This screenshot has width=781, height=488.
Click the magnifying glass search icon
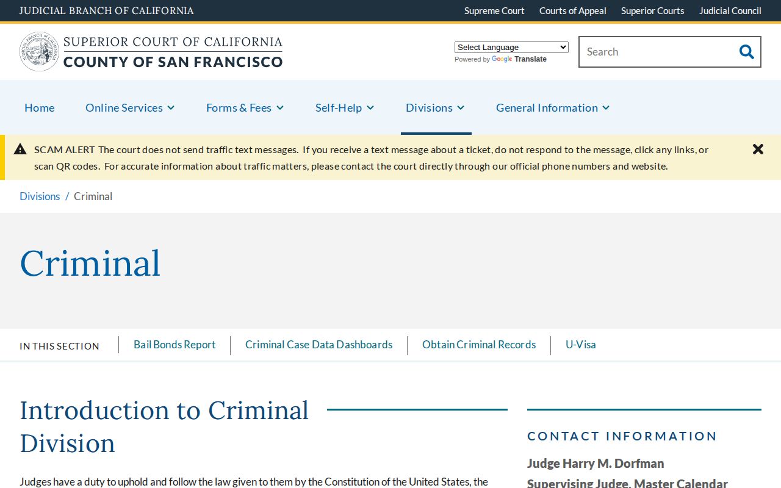click(746, 52)
